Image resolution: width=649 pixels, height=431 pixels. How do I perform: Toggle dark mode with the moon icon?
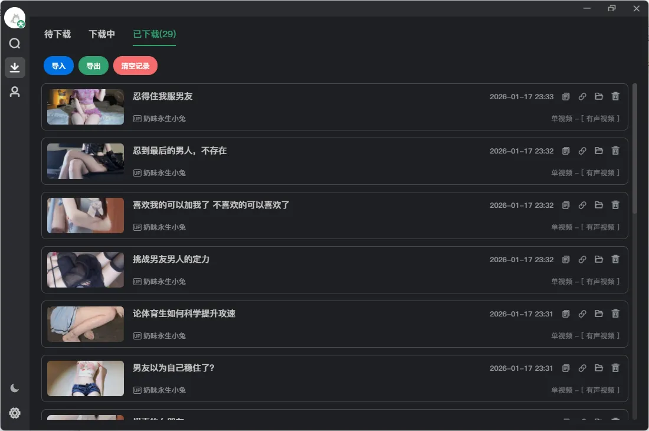click(14, 388)
